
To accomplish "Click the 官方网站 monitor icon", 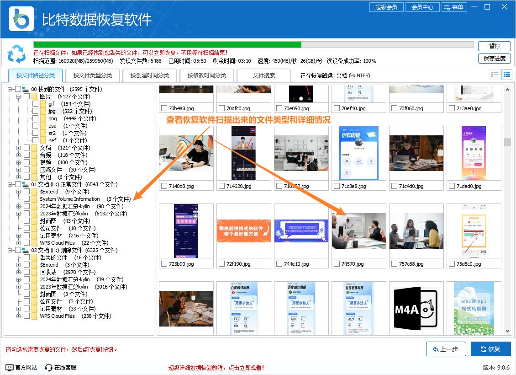I will [x=10, y=367].
